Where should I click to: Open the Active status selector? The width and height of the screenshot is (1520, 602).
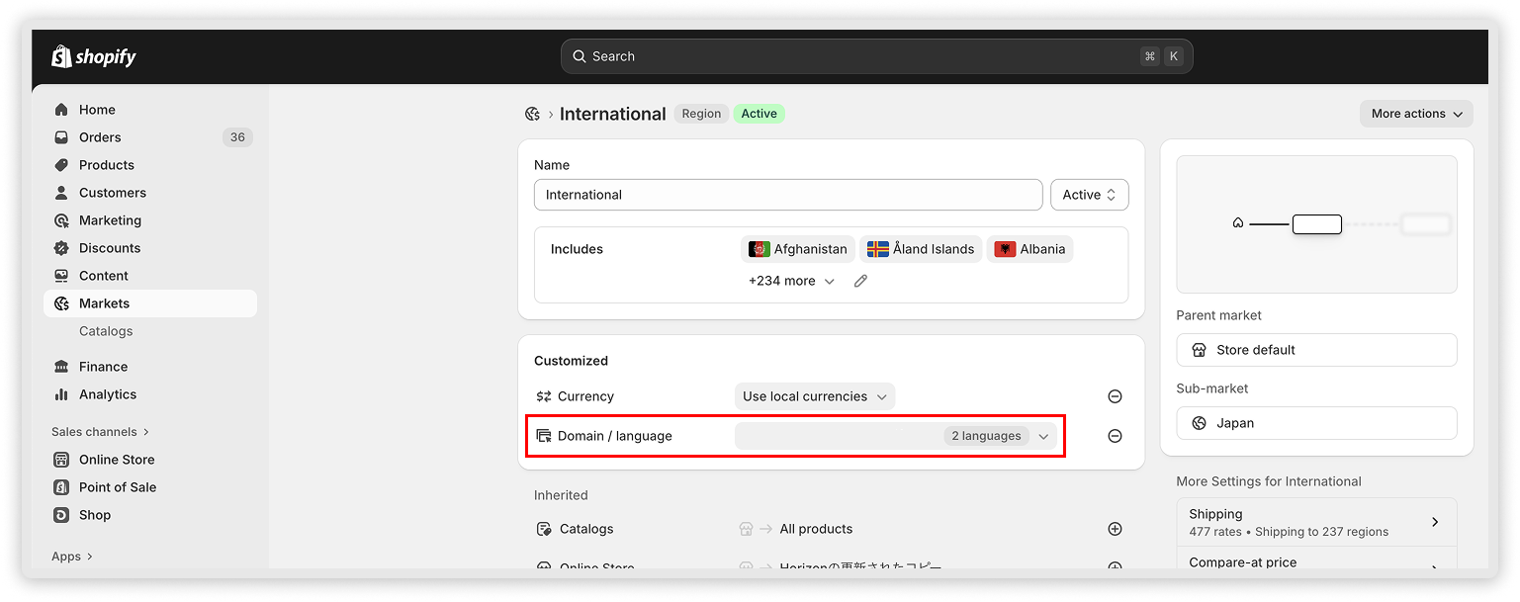pos(1089,195)
